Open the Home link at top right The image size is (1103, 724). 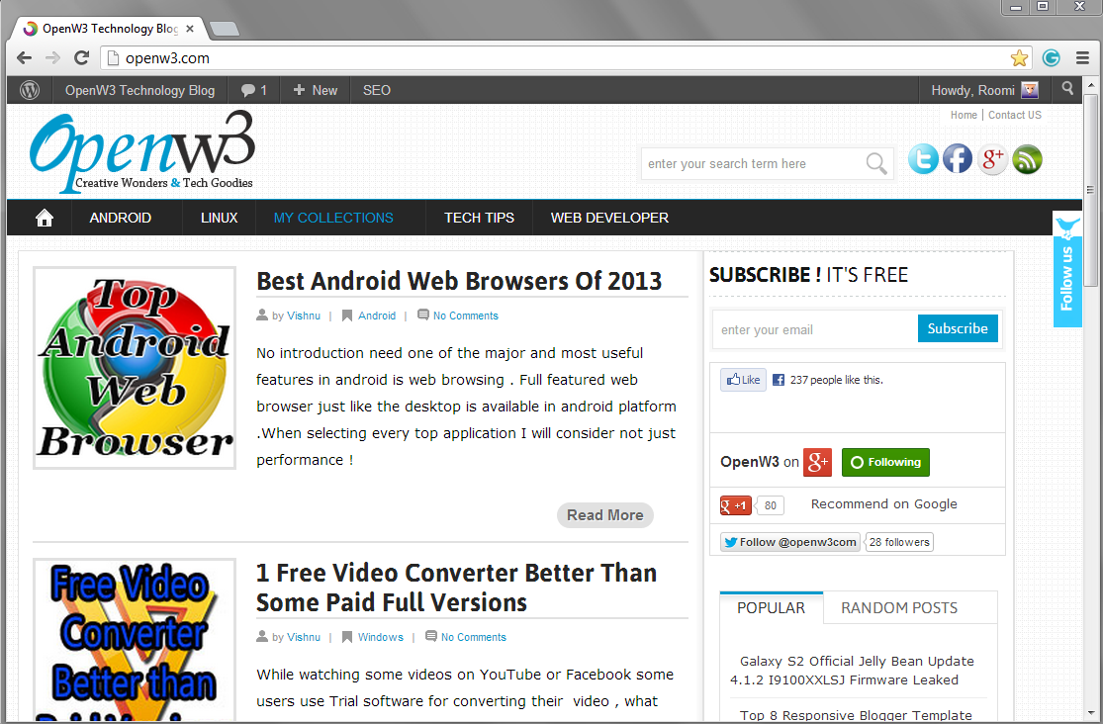pyautogui.click(x=964, y=116)
